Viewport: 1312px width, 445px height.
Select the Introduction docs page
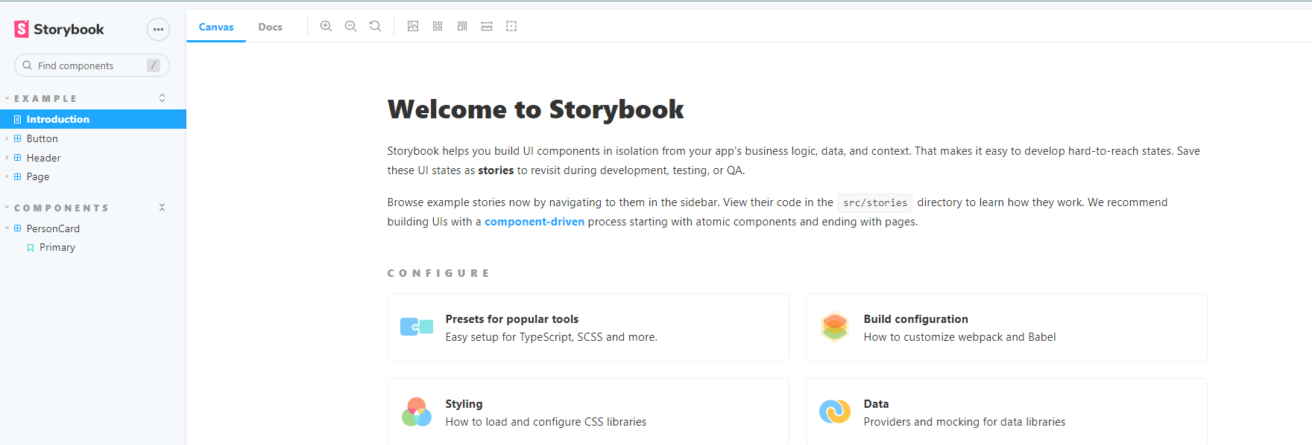click(x=93, y=119)
